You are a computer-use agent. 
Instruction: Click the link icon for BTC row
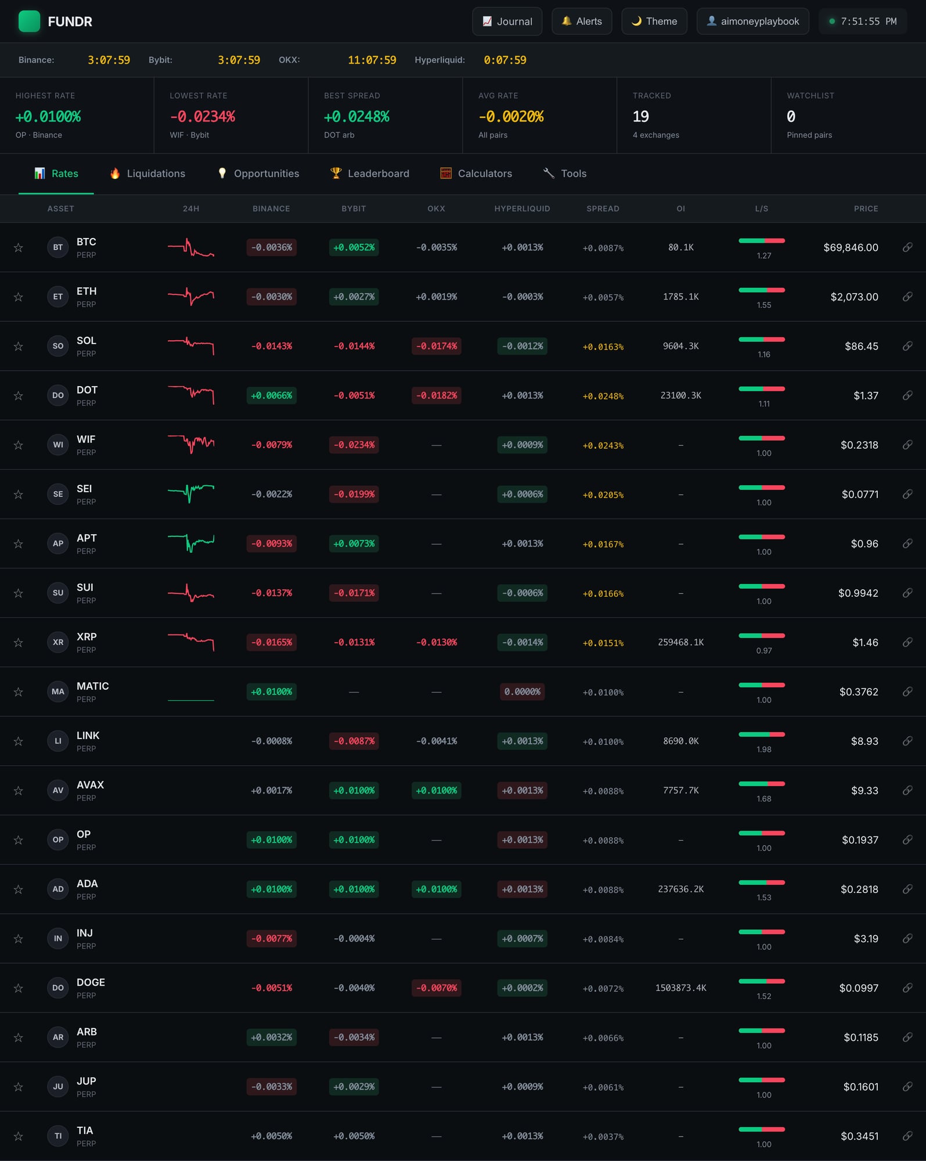[907, 247]
